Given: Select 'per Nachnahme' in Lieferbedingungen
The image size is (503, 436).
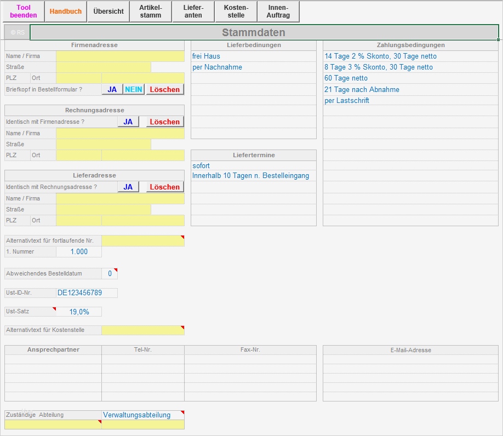Looking at the screenshot, I should tap(254, 67).
